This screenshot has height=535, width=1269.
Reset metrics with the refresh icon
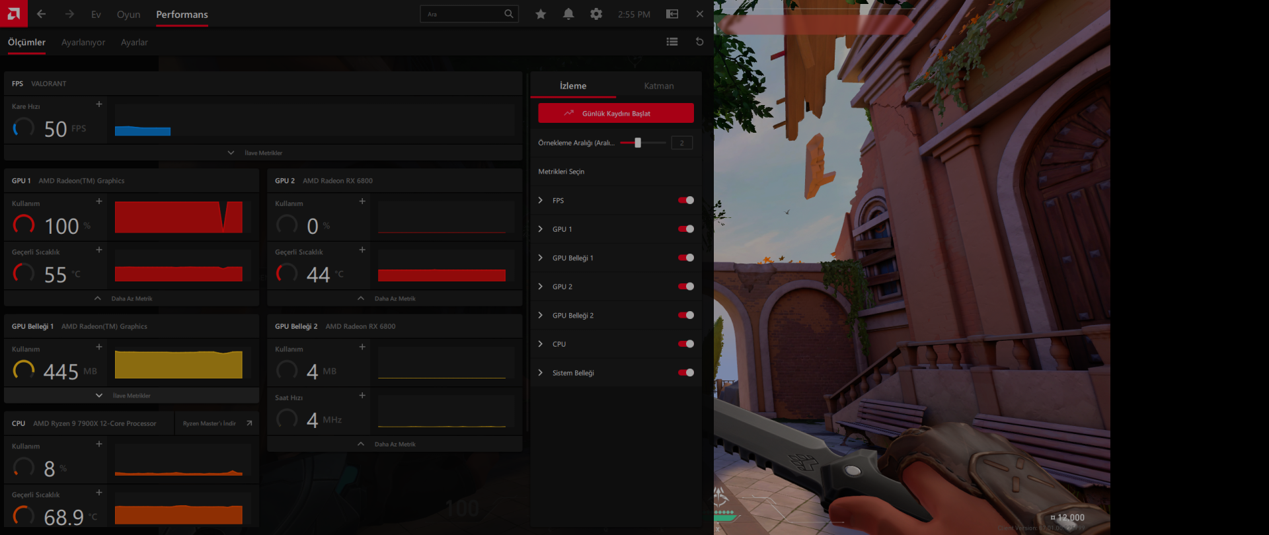699,42
